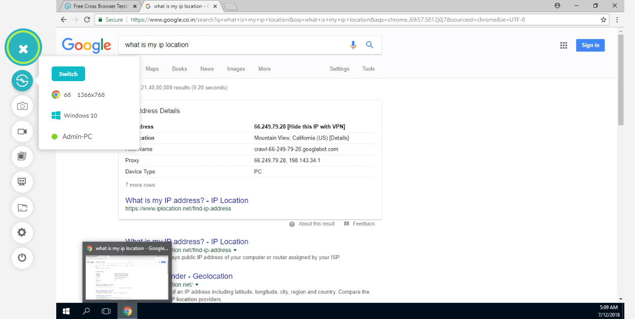635x319 pixels.
Task: Open the Google apps grid
Action: [x=563, y=45]
